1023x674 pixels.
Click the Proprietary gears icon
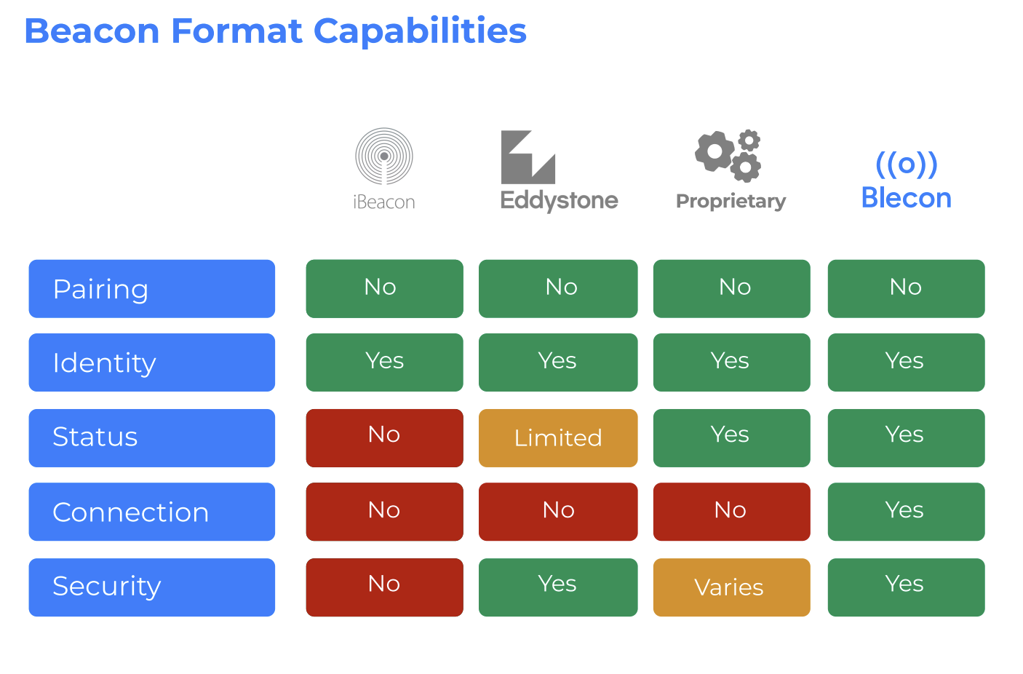pyautogui.click(x=728, y=155)
